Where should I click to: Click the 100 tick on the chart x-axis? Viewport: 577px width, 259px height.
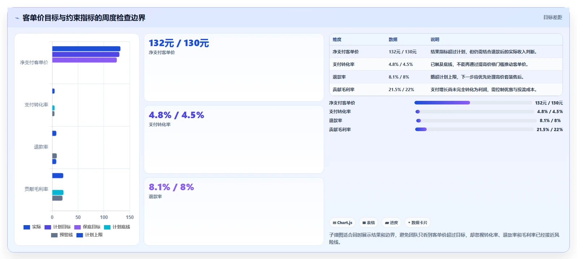pos(104,217)
